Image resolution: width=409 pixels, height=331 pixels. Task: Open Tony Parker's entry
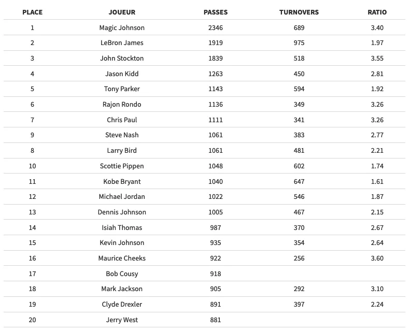coord(122,89)
